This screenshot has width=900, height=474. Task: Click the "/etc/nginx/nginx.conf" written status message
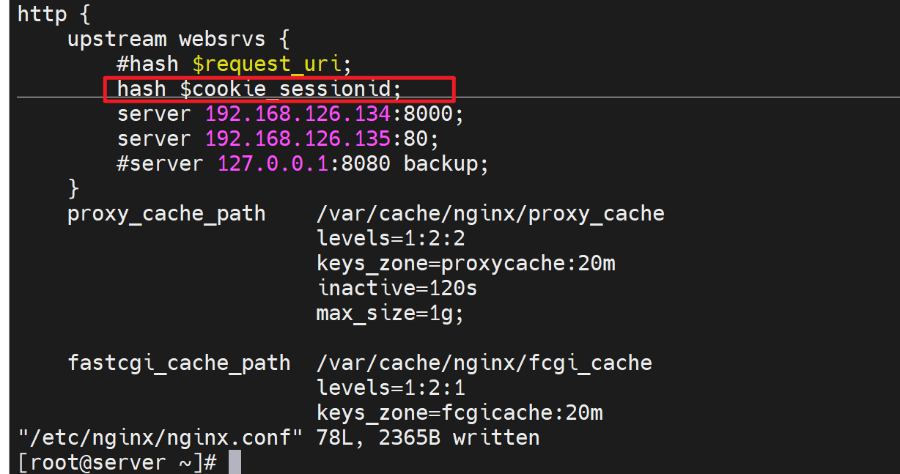click(279, 438)
